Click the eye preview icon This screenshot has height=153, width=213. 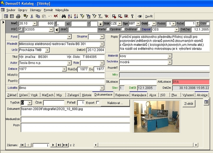[140, 16]
